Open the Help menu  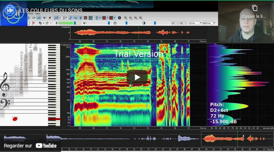[x=38, y=14]
